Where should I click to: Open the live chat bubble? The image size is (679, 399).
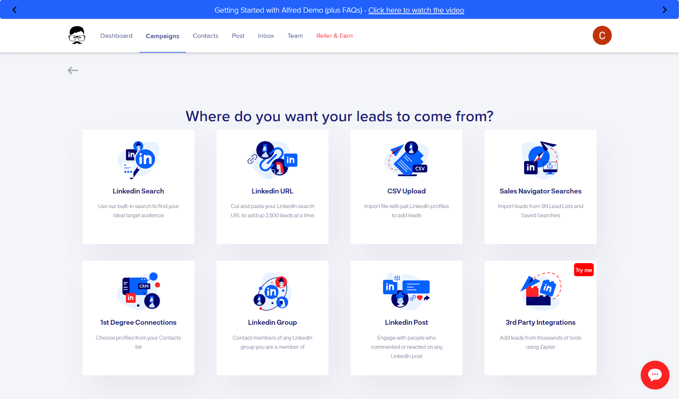pos(655,375)
